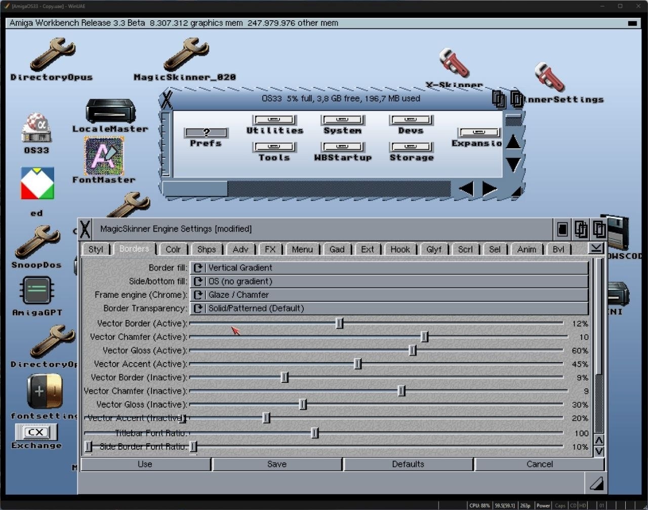Click the settings panel scroll-up arrow
The image size is (648, 510).
pyautogui.click(x=599, y=440)
